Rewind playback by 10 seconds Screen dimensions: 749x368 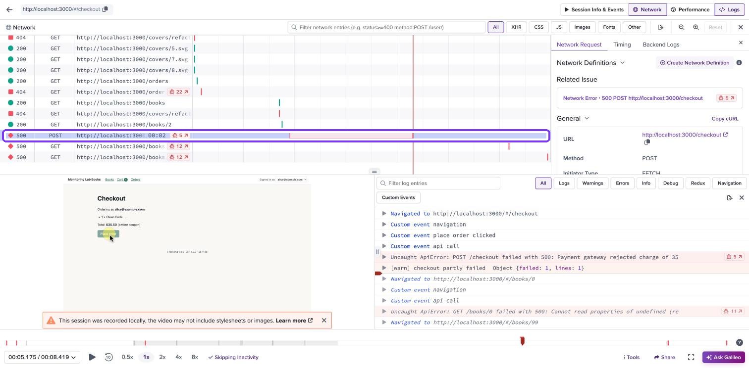coord(108,357)
